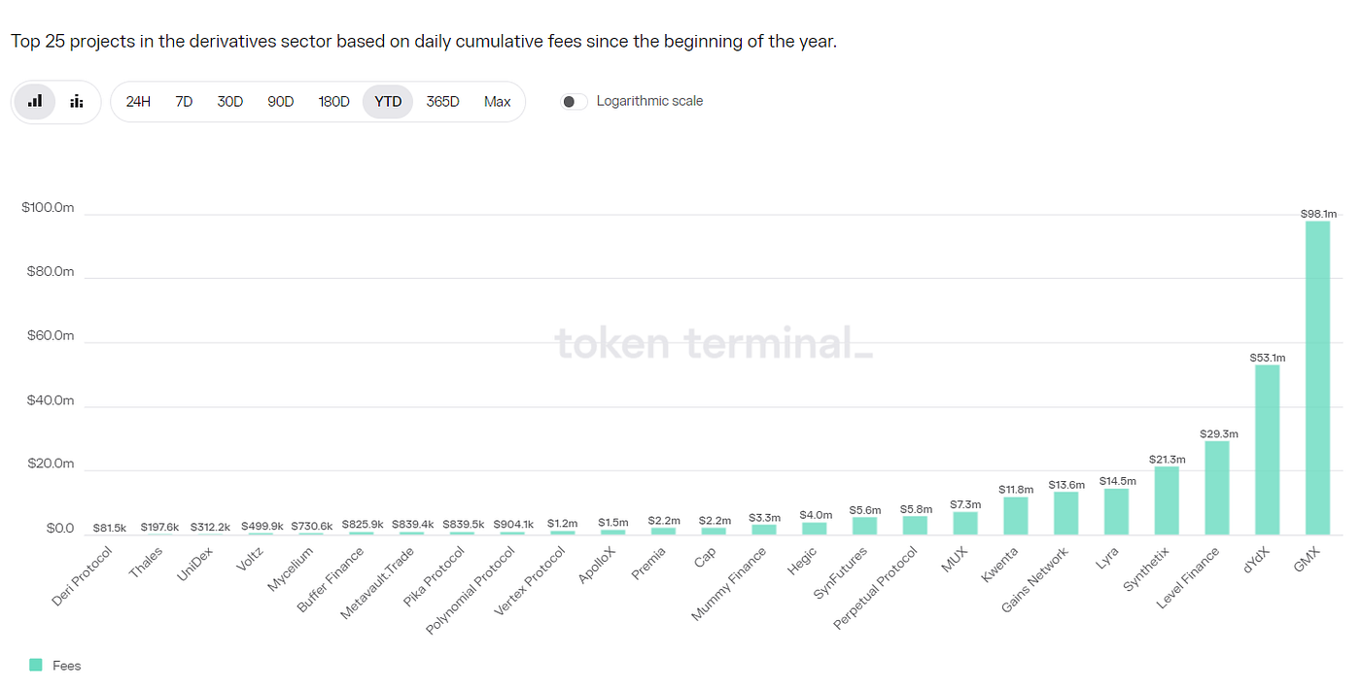Choose the 180D period
Screen dimensions: 1361x689
coord(333,101)
